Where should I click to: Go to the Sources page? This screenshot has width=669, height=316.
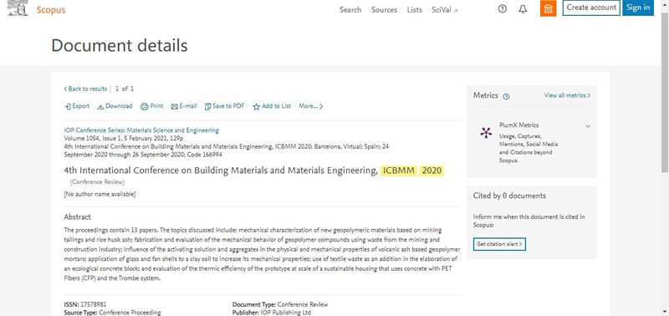point(384,9)
